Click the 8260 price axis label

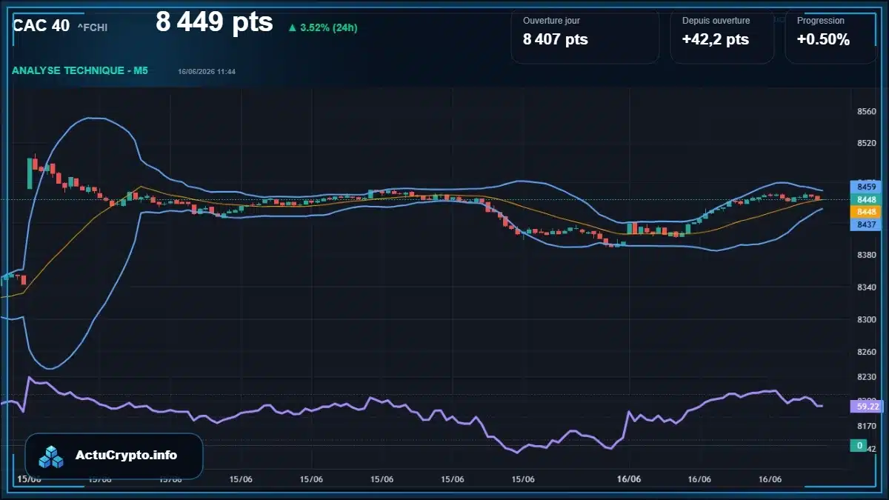click(866, 352)
